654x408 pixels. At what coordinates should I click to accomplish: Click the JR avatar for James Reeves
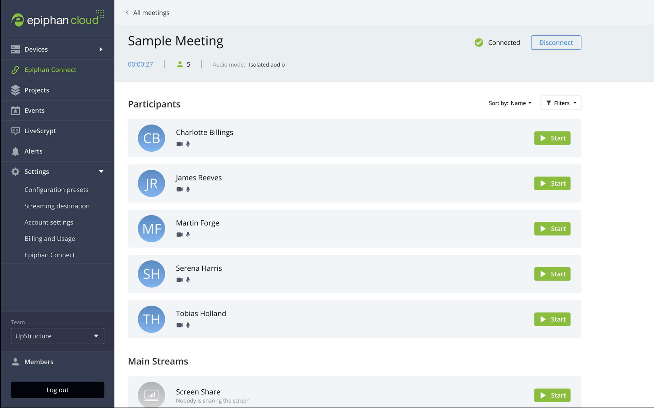[x=151, y=183]
